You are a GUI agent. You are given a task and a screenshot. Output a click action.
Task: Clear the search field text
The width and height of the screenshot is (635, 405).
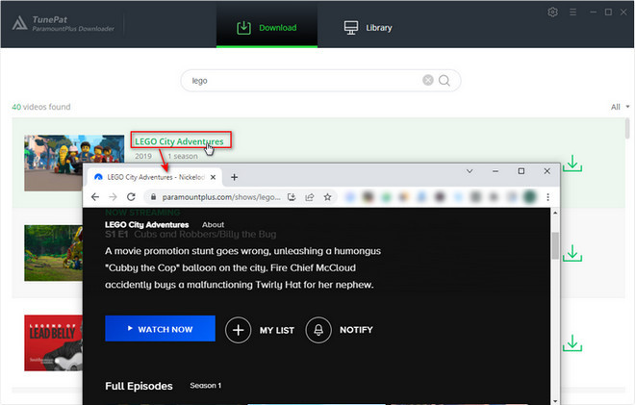tap(428, 81)
